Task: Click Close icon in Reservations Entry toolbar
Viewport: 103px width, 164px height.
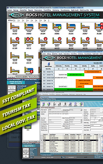Action: (81, 104)
